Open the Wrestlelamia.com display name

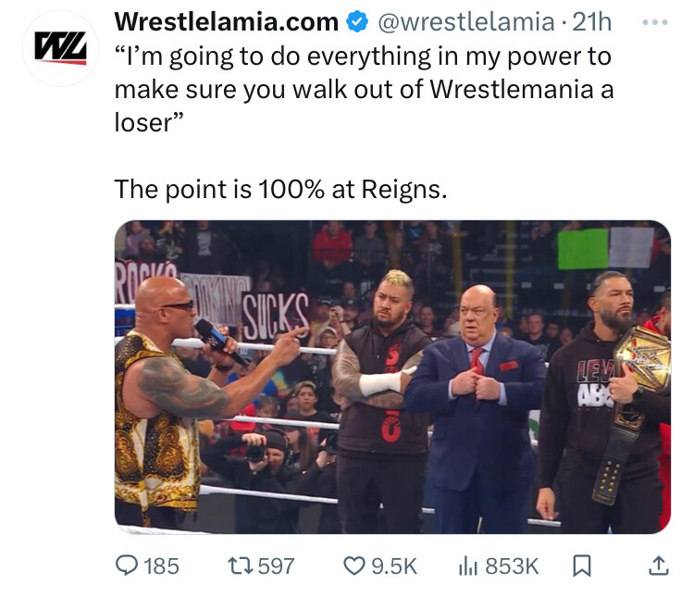226,21
